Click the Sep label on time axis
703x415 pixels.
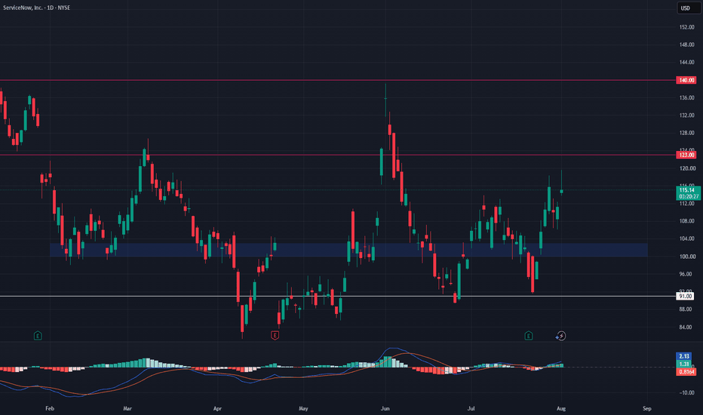(x=646, y=408)
